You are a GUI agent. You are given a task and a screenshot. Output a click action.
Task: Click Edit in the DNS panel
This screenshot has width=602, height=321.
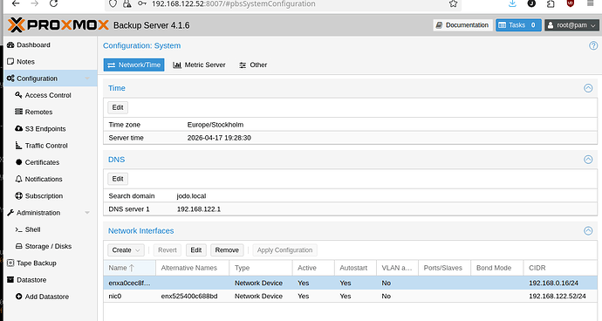[x=118, y=179]
